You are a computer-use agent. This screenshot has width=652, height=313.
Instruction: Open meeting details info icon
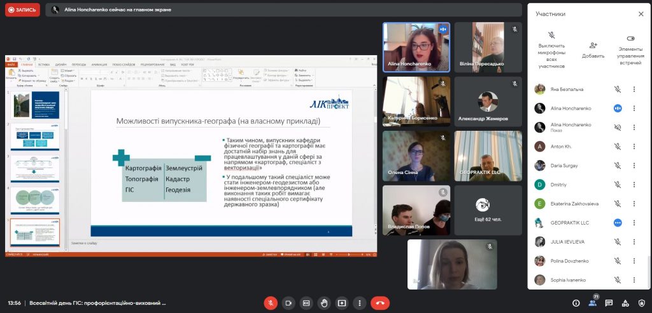point(576,303)
